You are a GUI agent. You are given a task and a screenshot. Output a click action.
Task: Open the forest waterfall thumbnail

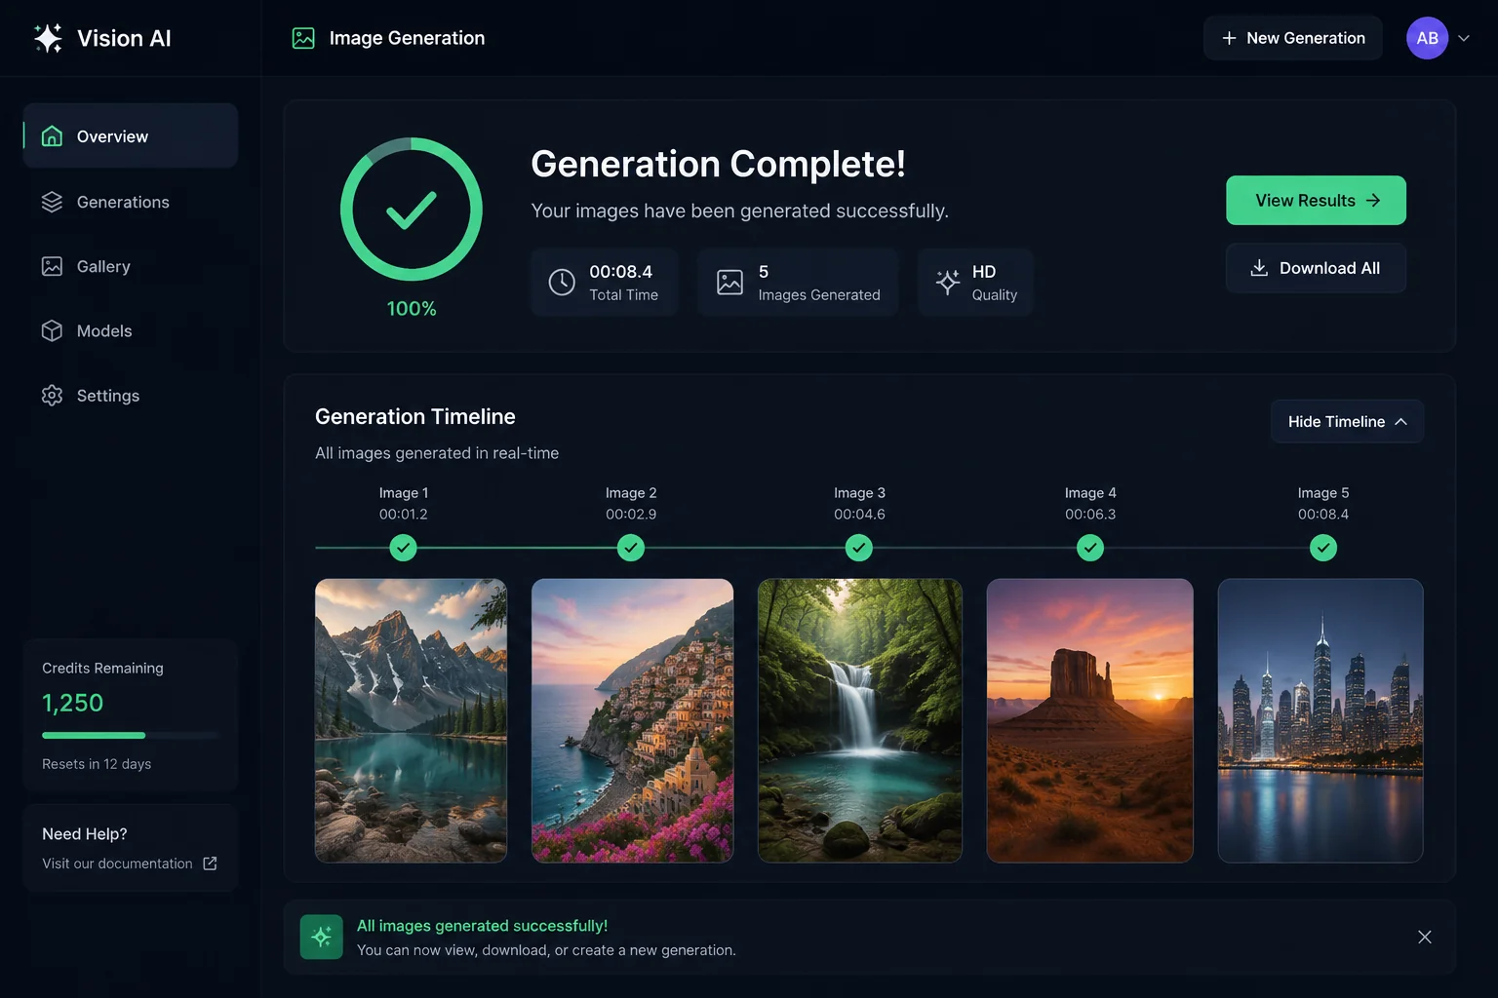pyautogui.click(x=860, y=720)
